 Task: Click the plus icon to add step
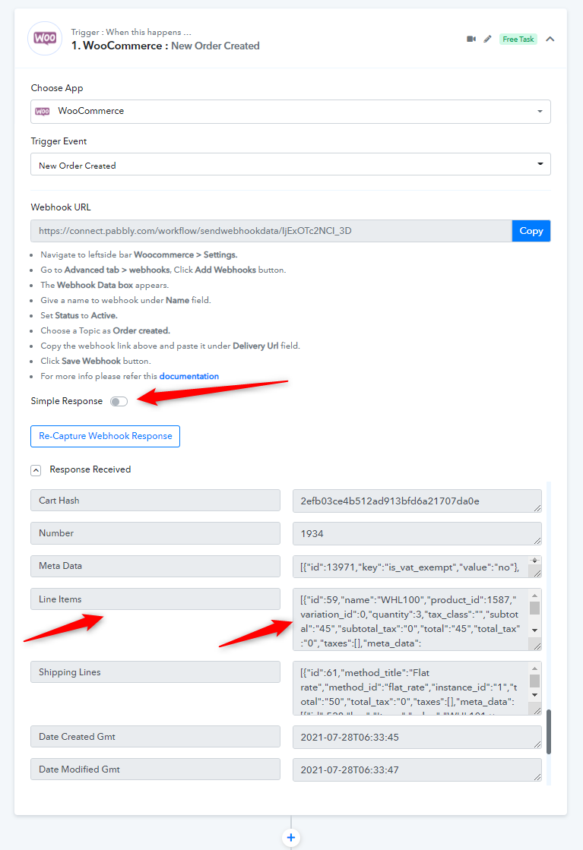point(291,838)
